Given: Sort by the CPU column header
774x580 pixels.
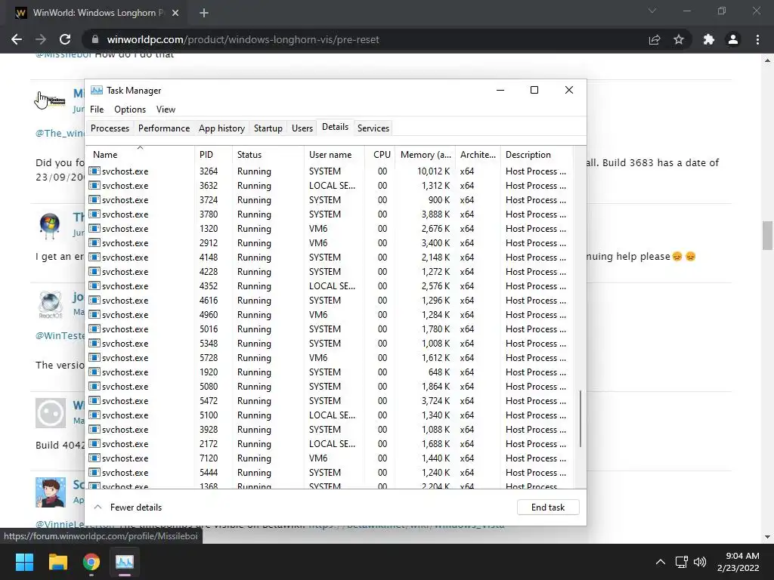Looking at the screenshot, I should 381,154.
